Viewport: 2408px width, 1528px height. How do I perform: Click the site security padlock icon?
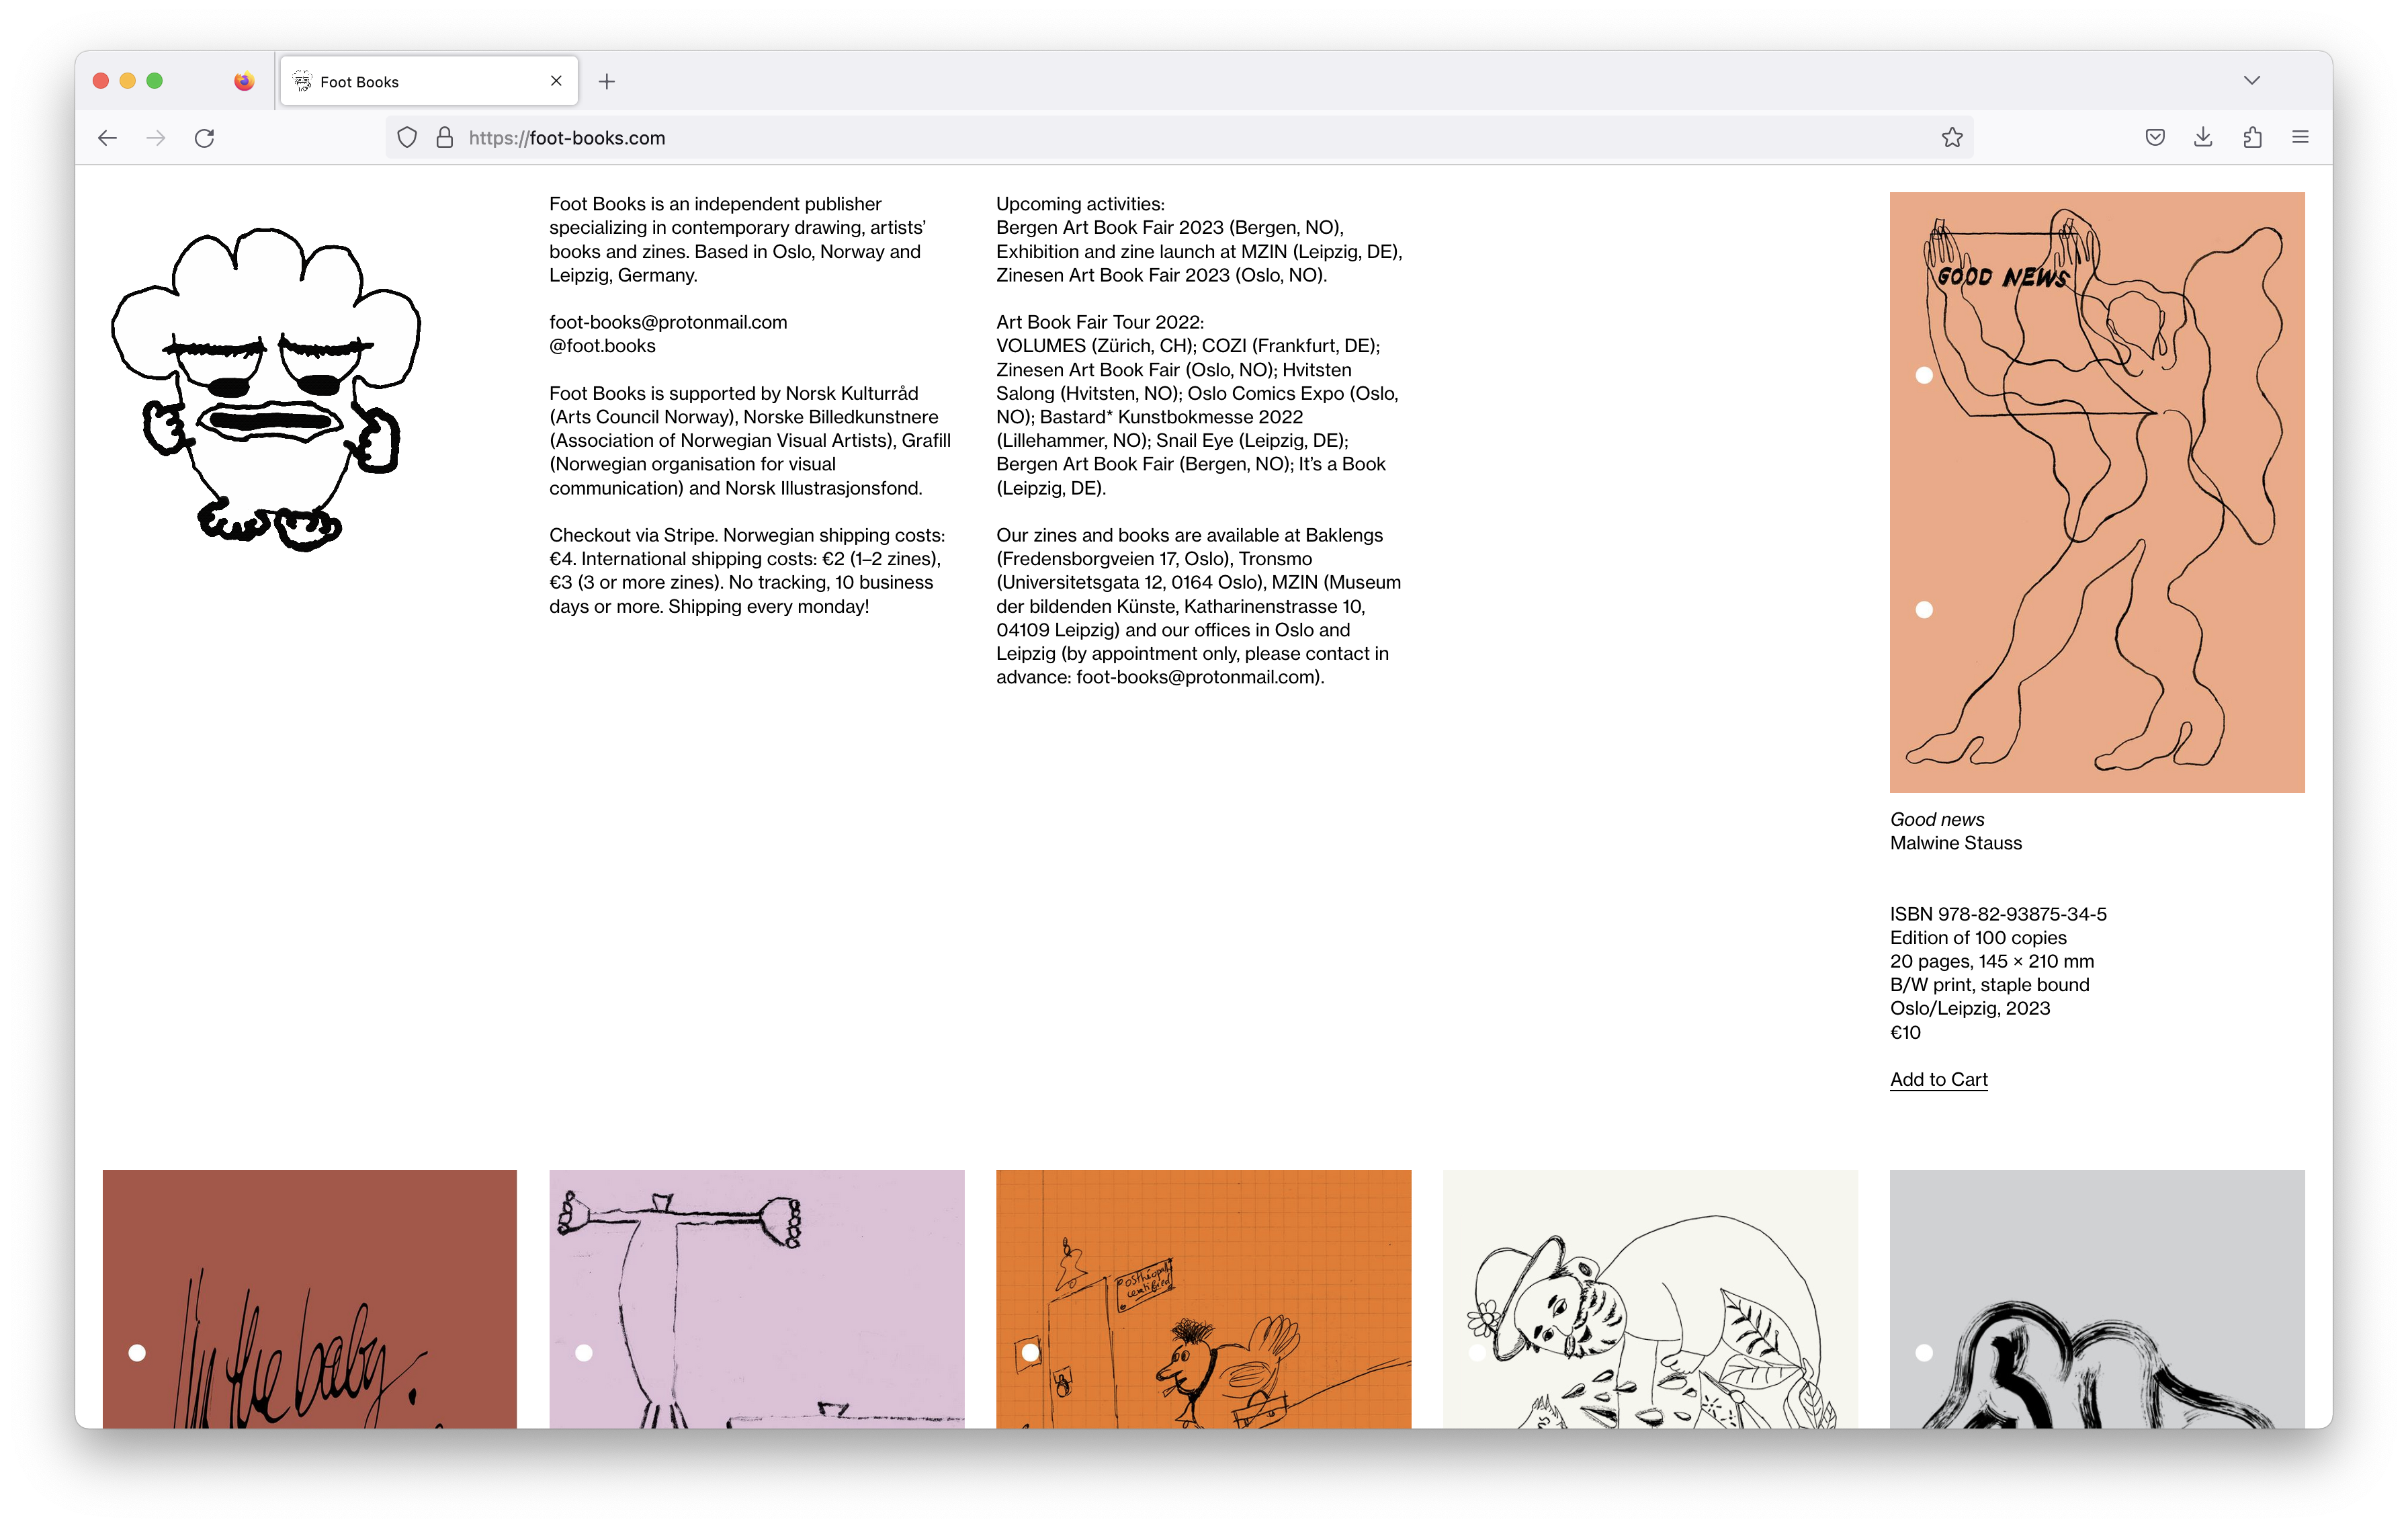(445, 138)
